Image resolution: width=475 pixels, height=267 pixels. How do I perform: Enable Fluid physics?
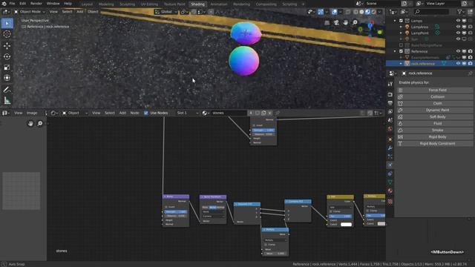(x=435, y=124)
